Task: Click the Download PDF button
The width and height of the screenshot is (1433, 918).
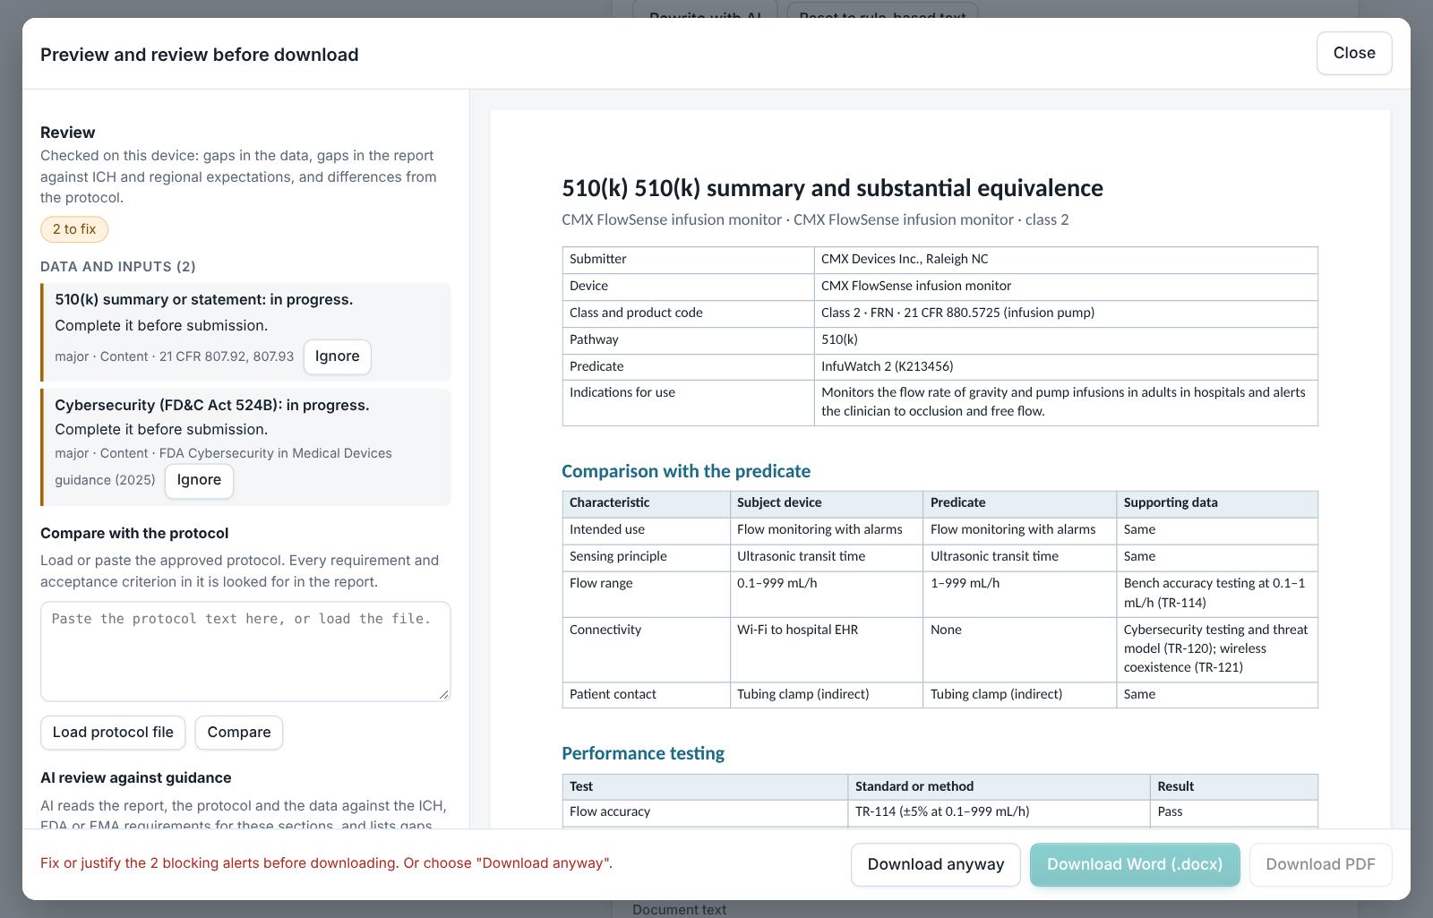Action: coord(1320,864)
